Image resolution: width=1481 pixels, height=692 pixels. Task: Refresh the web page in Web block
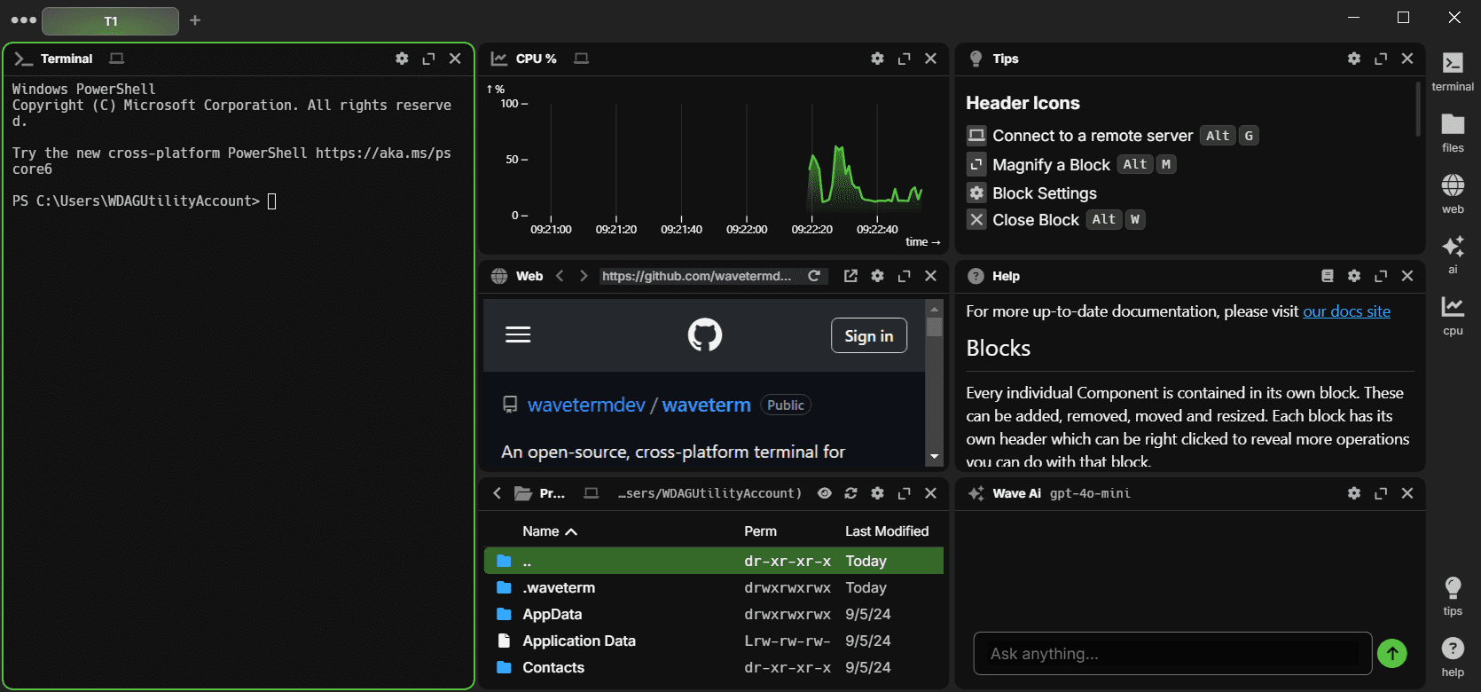(x=814, y=276)
